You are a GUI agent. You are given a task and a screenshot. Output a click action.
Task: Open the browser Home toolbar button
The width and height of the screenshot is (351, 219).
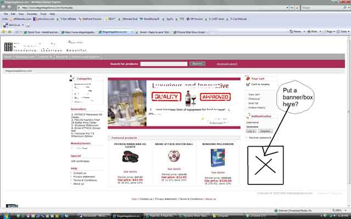296,32
